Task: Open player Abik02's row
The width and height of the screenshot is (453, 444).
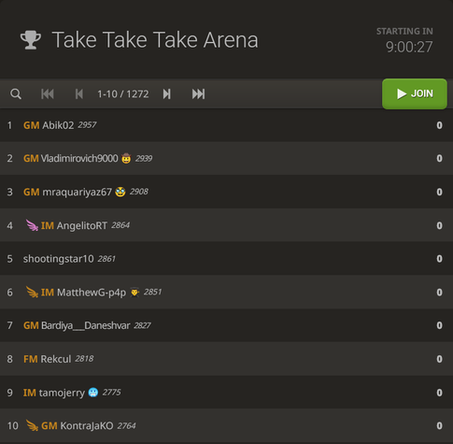Action: point(226,125)
